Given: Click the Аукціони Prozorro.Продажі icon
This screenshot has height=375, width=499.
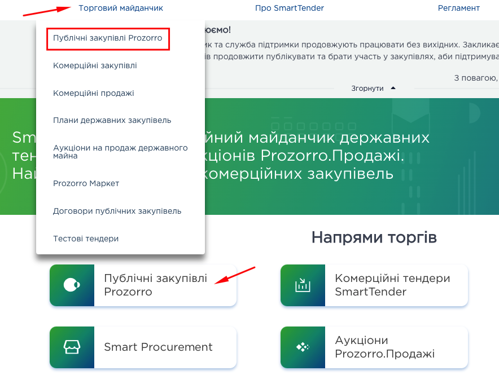Looking at the screenshot, I should (303, 347).
